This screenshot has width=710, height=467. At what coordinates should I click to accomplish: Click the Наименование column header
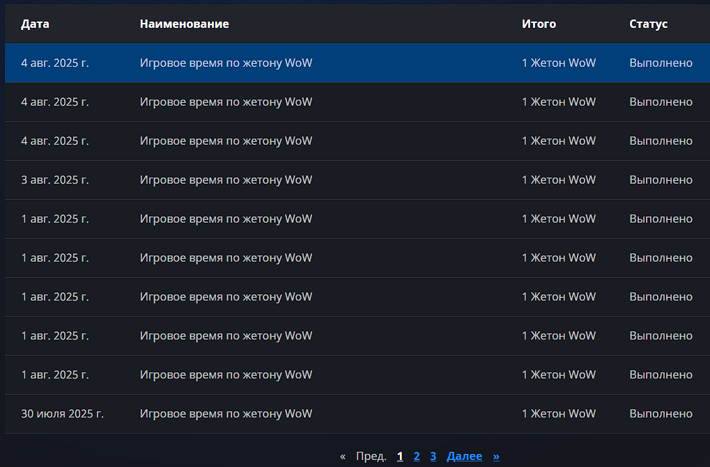pyautogui.click(x=184, y=24)
